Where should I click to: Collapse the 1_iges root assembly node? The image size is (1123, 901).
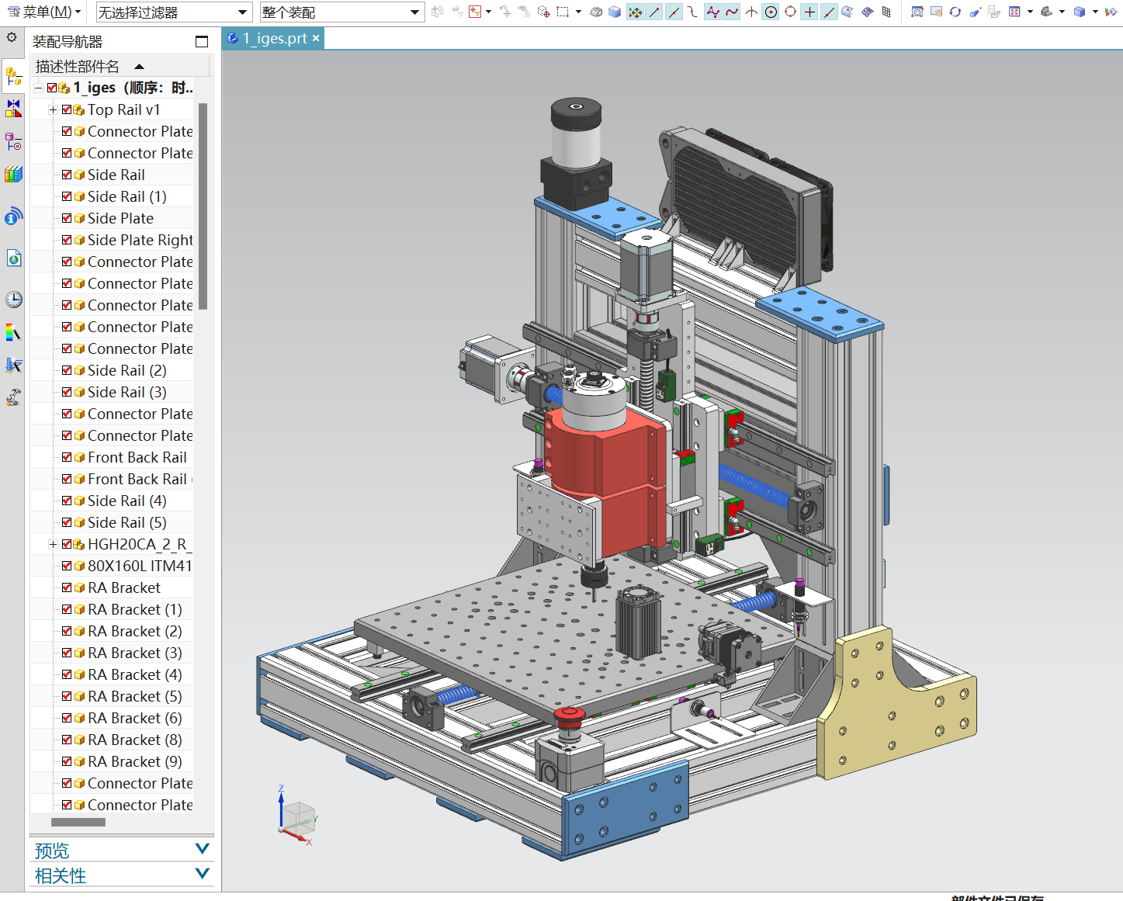38,88
